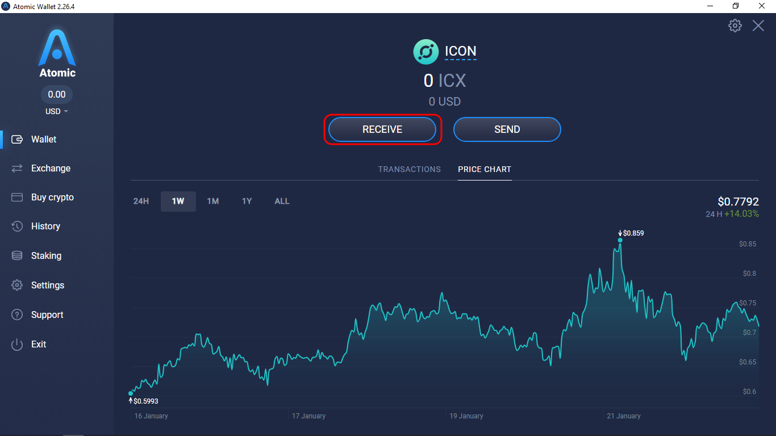The image size is (776, 436).
Task: Click the 0 ICX balance text
Action: [445, 81]
